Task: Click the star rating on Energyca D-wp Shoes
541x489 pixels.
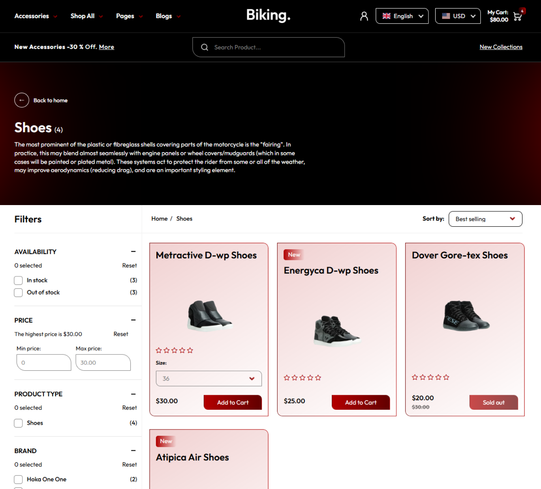Action: point(302,378)
